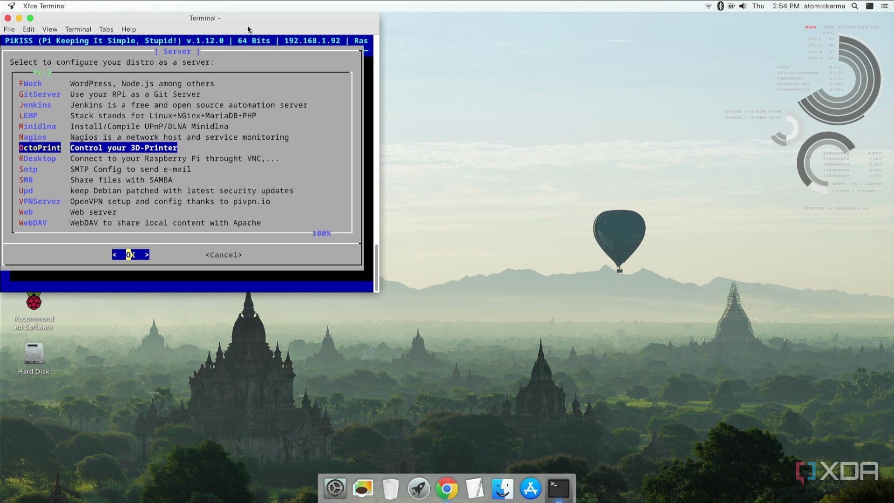The height and width of the screenshot is (503, 894).
Task: Open the Hard Disk desktop icon
Action: (x=33, y=355)
